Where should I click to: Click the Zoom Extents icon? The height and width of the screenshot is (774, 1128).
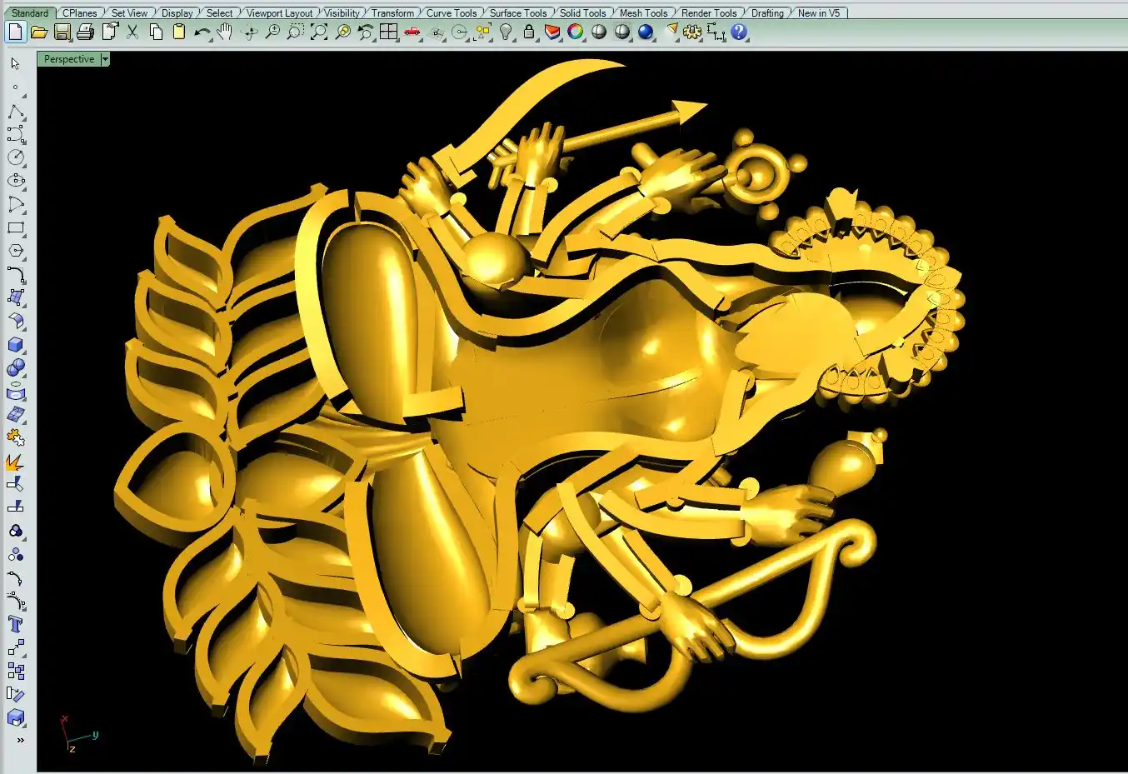point(319,32)
